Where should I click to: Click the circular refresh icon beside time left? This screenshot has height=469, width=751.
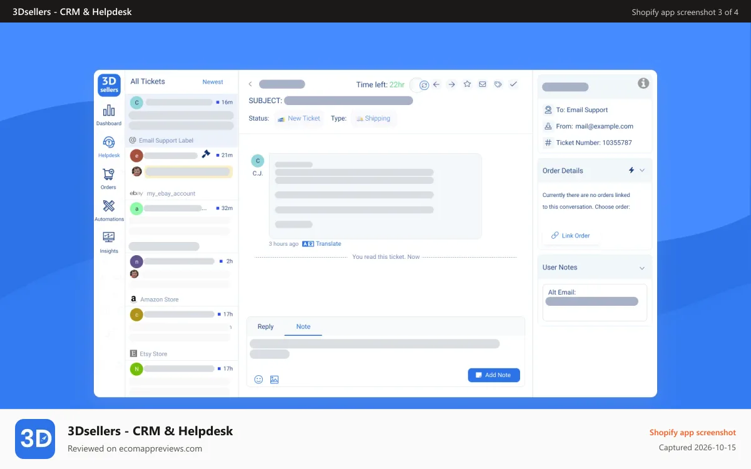[x=424, y=85]
